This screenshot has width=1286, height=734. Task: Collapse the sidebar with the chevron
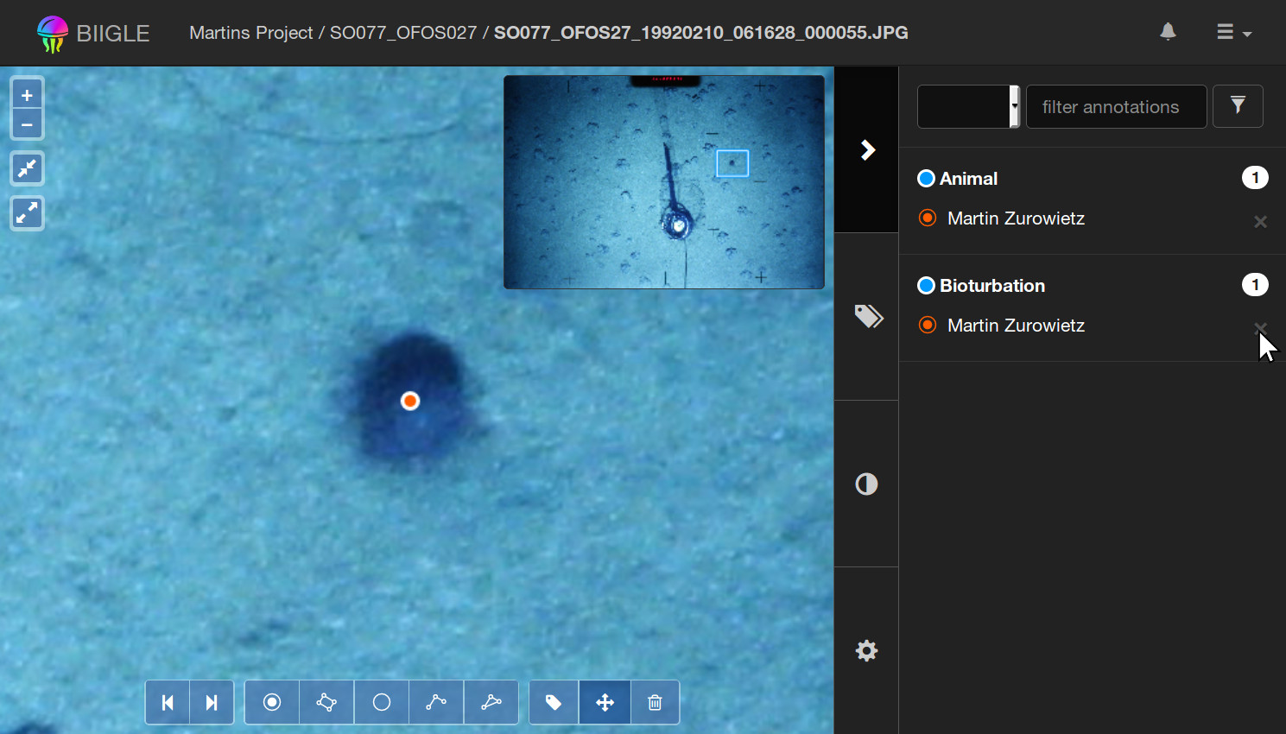[867, 150]
